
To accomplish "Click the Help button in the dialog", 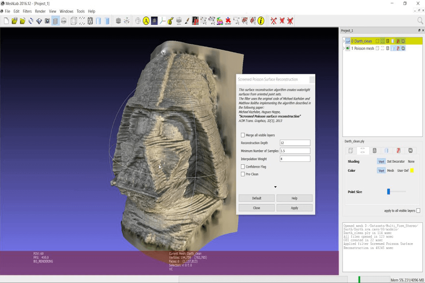I will tap(294, 198).
